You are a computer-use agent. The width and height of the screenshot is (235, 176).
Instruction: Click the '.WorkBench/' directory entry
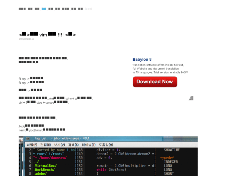click(x=44, y=170)
